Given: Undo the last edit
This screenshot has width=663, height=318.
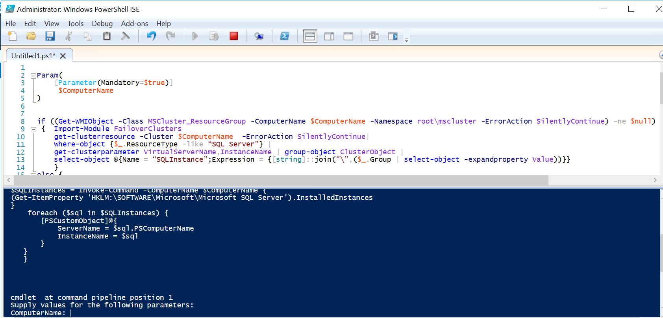Looking at the screenshot, I should [151, 36].
